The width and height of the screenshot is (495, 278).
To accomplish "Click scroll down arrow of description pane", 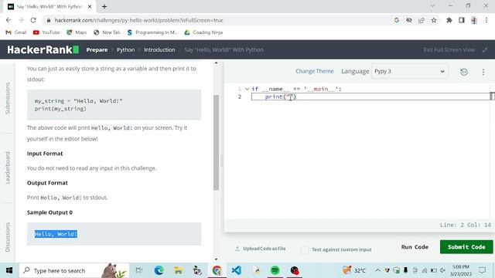I will point(217,259).
